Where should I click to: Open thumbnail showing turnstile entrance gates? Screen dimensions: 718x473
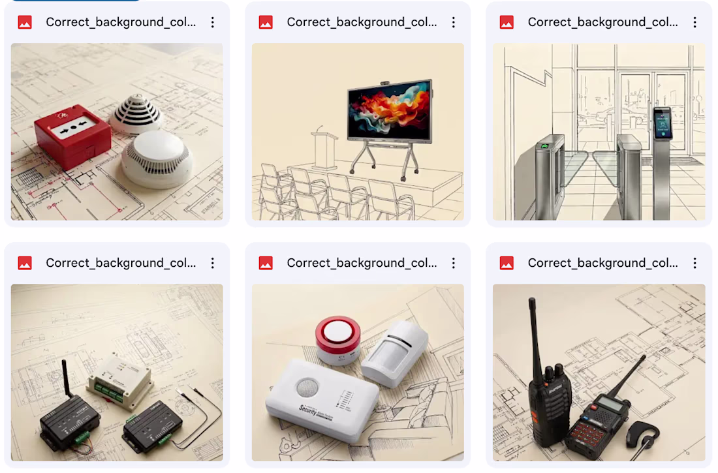pyautogui.click(x=599, y=132)
